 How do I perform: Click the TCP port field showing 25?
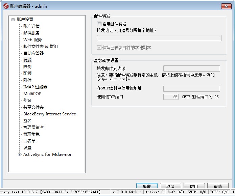tap(171, 97)
